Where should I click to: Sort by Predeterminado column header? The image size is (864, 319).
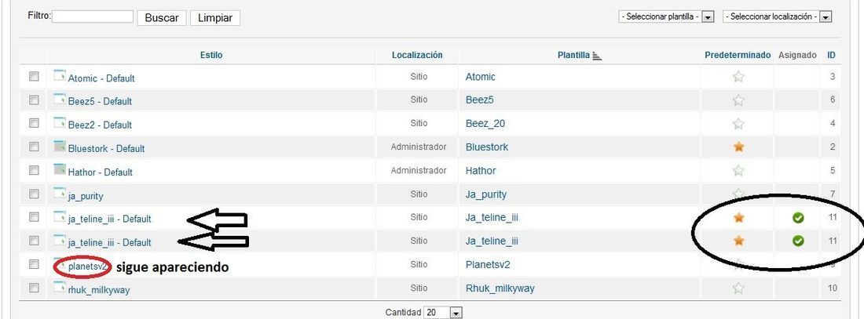click(x=738, y=55)
